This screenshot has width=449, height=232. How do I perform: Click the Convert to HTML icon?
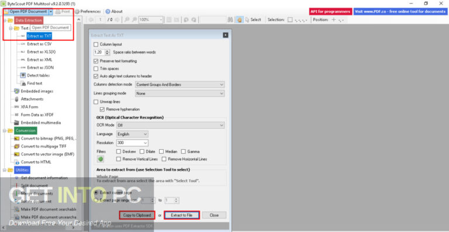[16, 162]
